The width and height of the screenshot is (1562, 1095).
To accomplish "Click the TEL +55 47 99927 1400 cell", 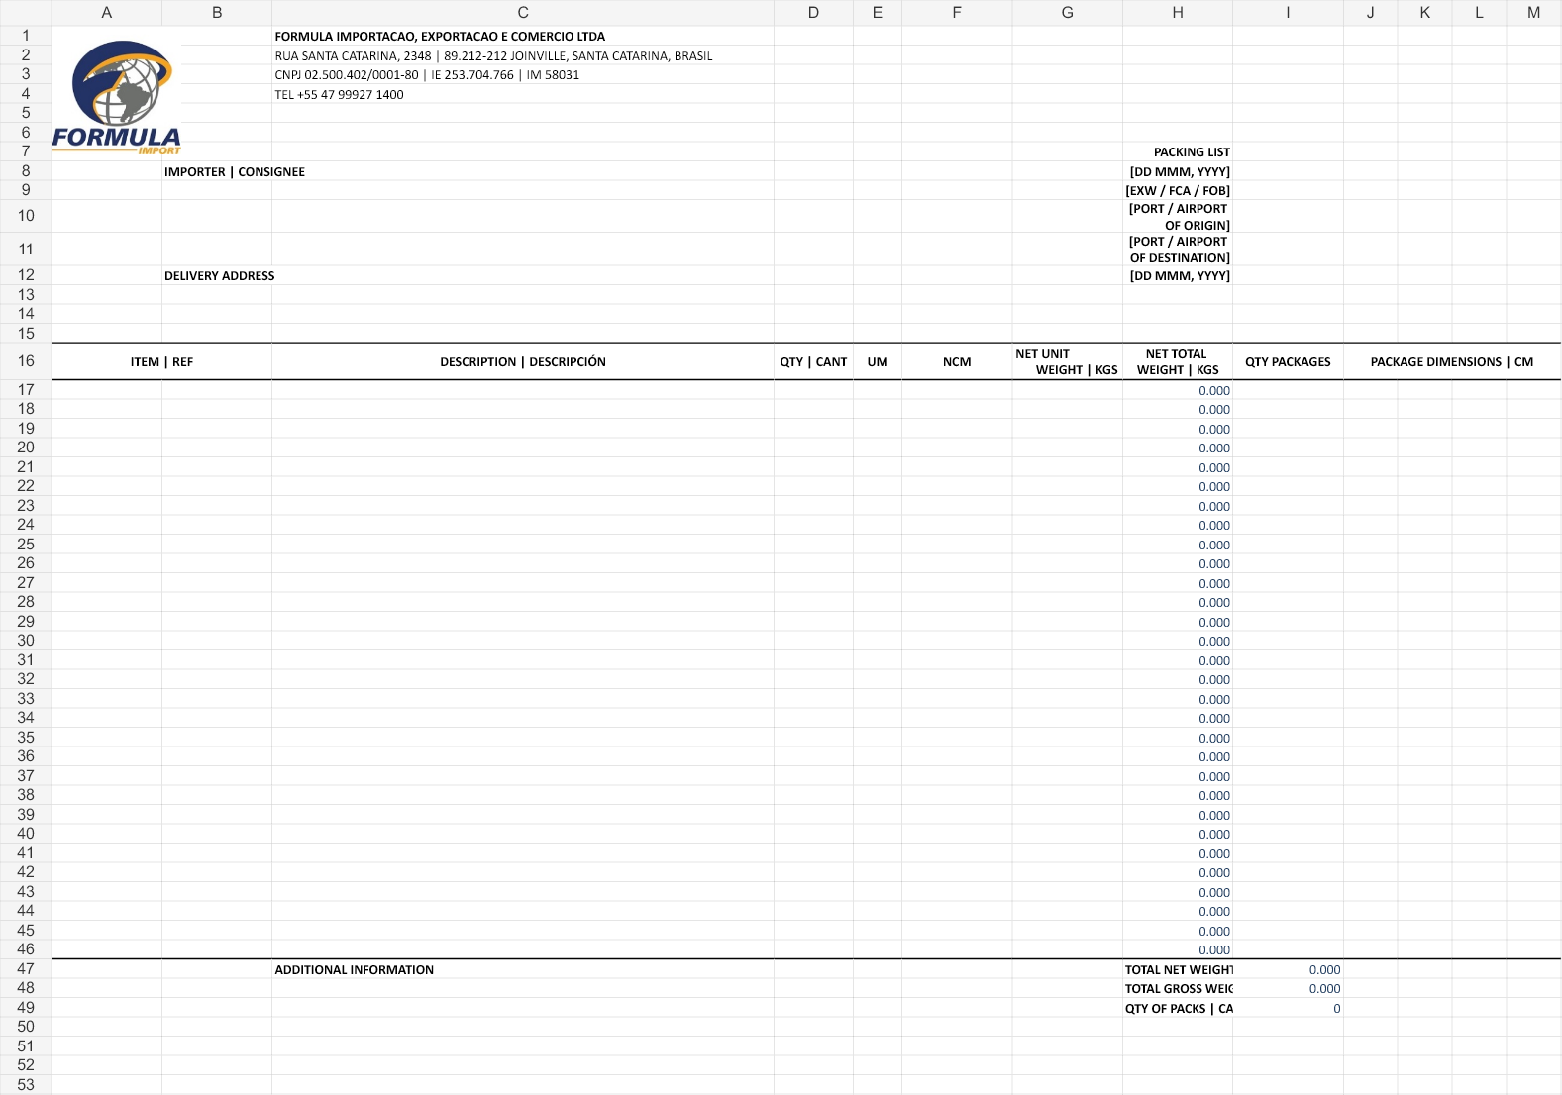I will (x=339, y=95).
